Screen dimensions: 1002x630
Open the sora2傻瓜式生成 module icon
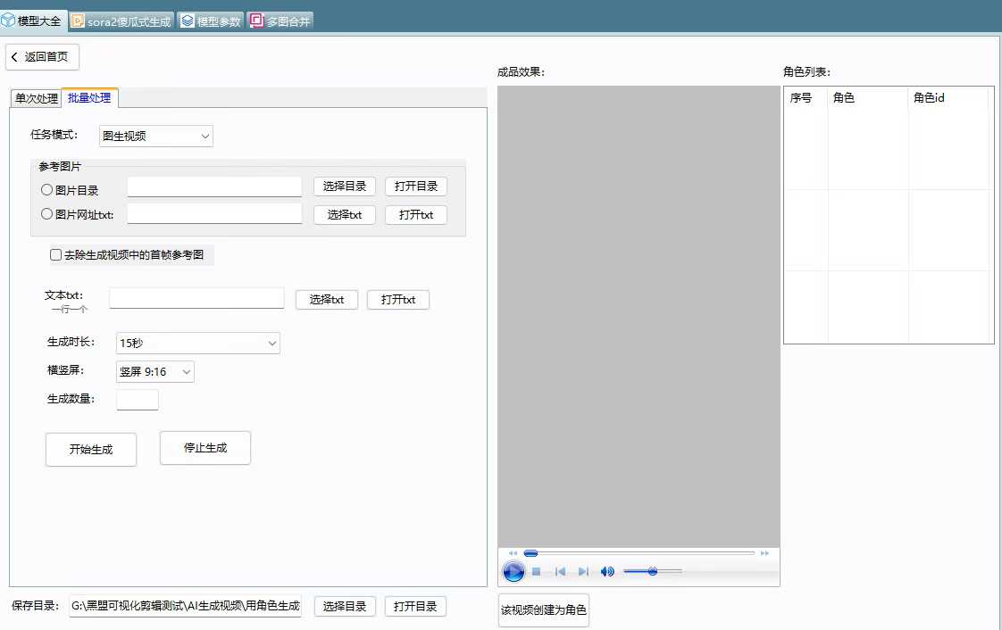[x=79, y=20]
